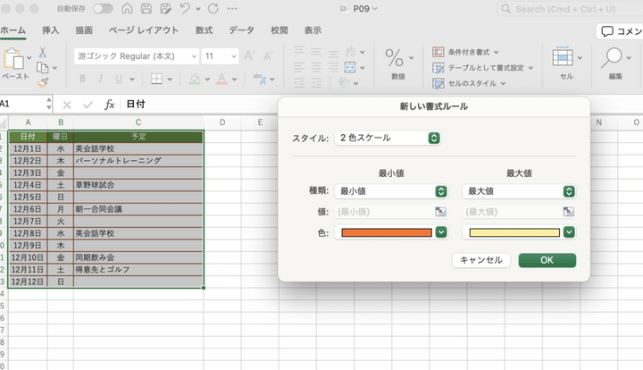Click the orange minimum color swatch
Image resolution: width=643 pixels, height=370 pixels.
click(386, 232)
